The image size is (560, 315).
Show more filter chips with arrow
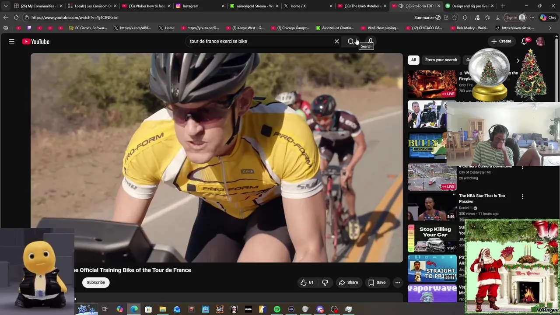518,60
